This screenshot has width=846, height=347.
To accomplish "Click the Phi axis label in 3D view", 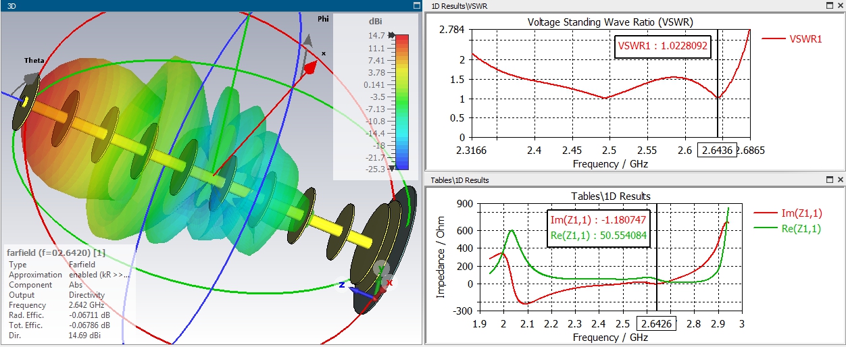I will [323, 19].
